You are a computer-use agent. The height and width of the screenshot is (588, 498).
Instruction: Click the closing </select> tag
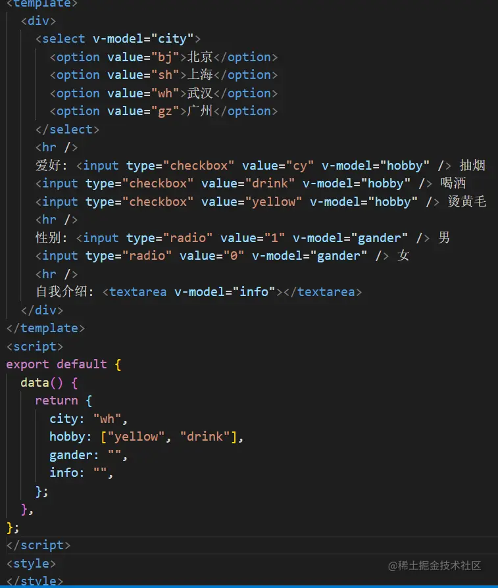(68, 130)
